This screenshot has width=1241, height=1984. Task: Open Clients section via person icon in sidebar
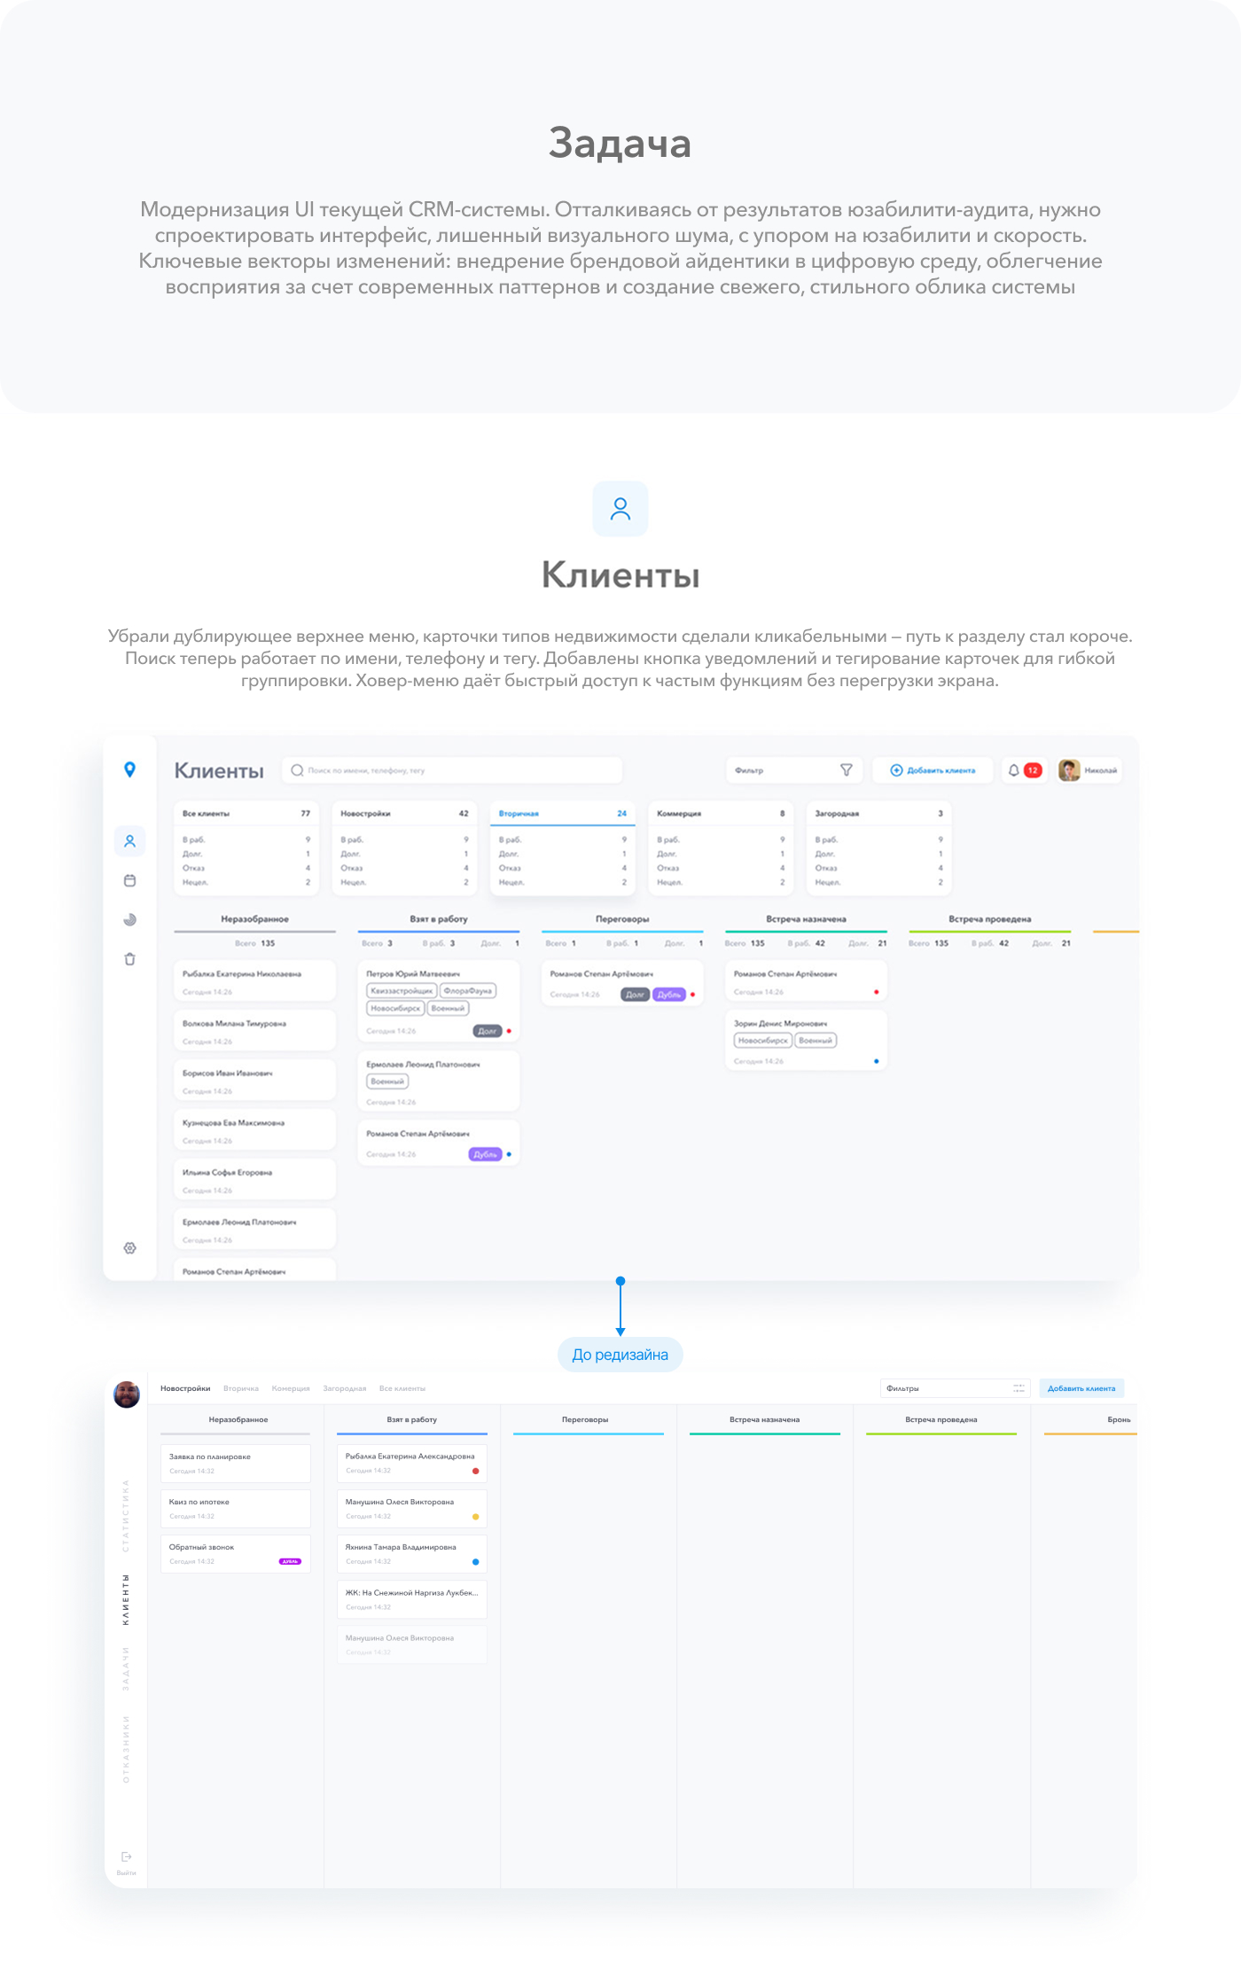point(129,841)
